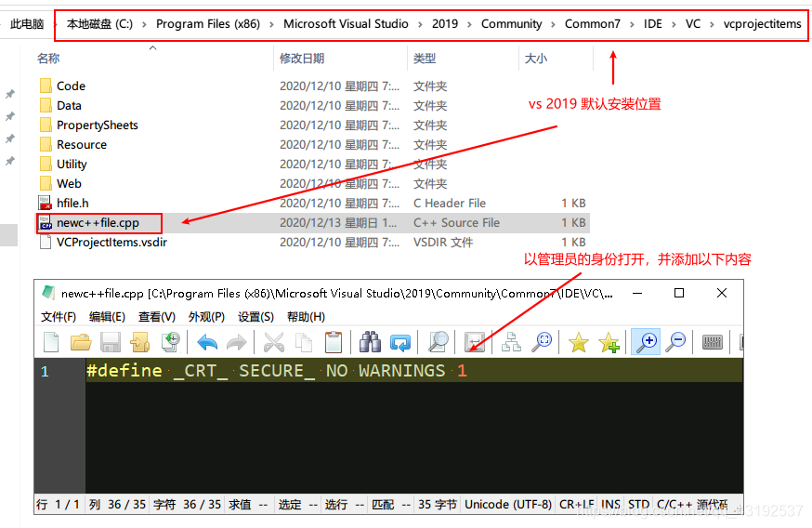Click the magnifier-over-page icon after Replace
The width and height of the screenshot is (812, 528).
[x=439, y=342]
